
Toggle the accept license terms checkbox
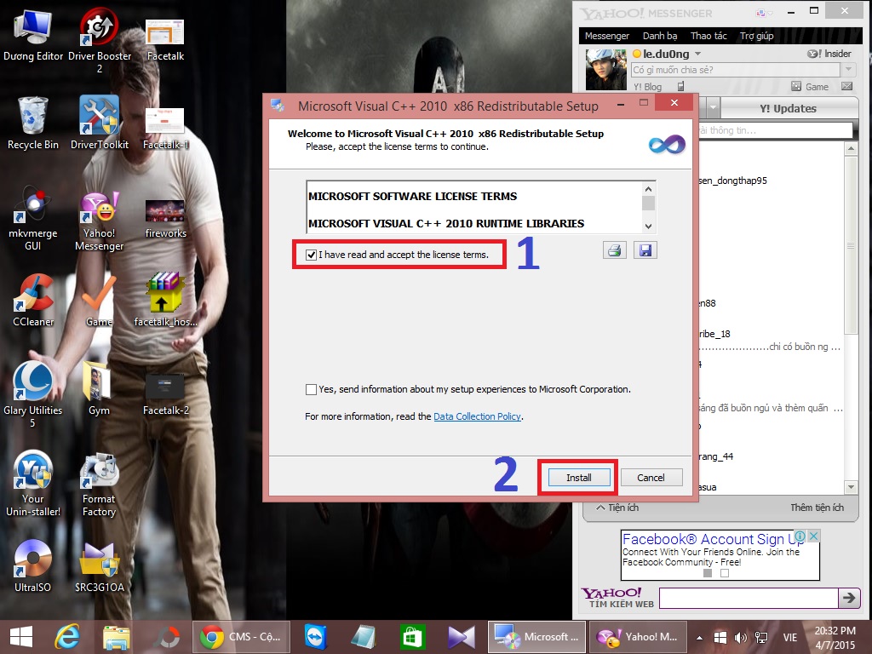(x=312, y=255)
